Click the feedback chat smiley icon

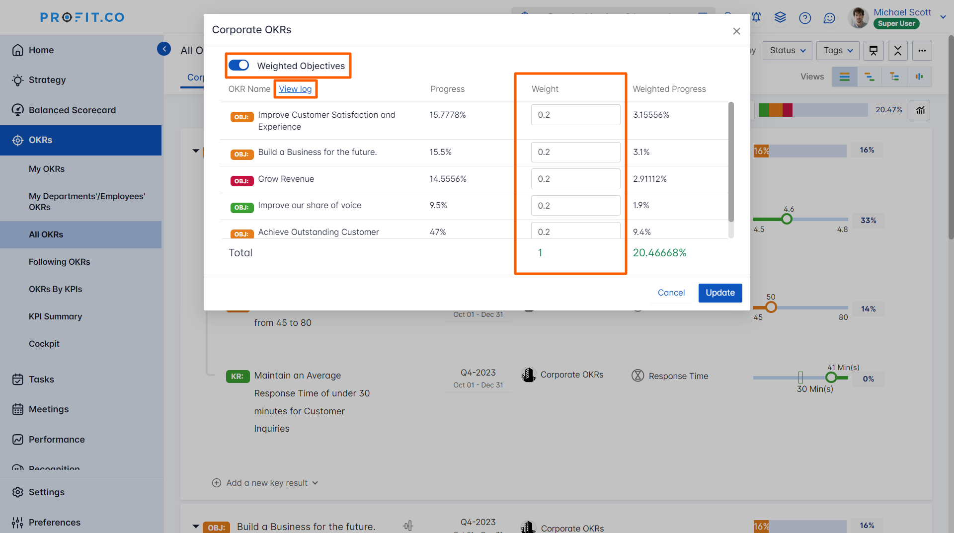click(x=829, y=18)
